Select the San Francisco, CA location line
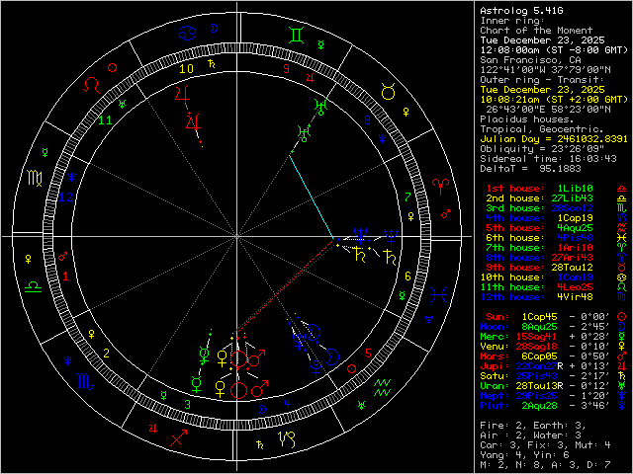633x474 pixels. click(531, 57)
